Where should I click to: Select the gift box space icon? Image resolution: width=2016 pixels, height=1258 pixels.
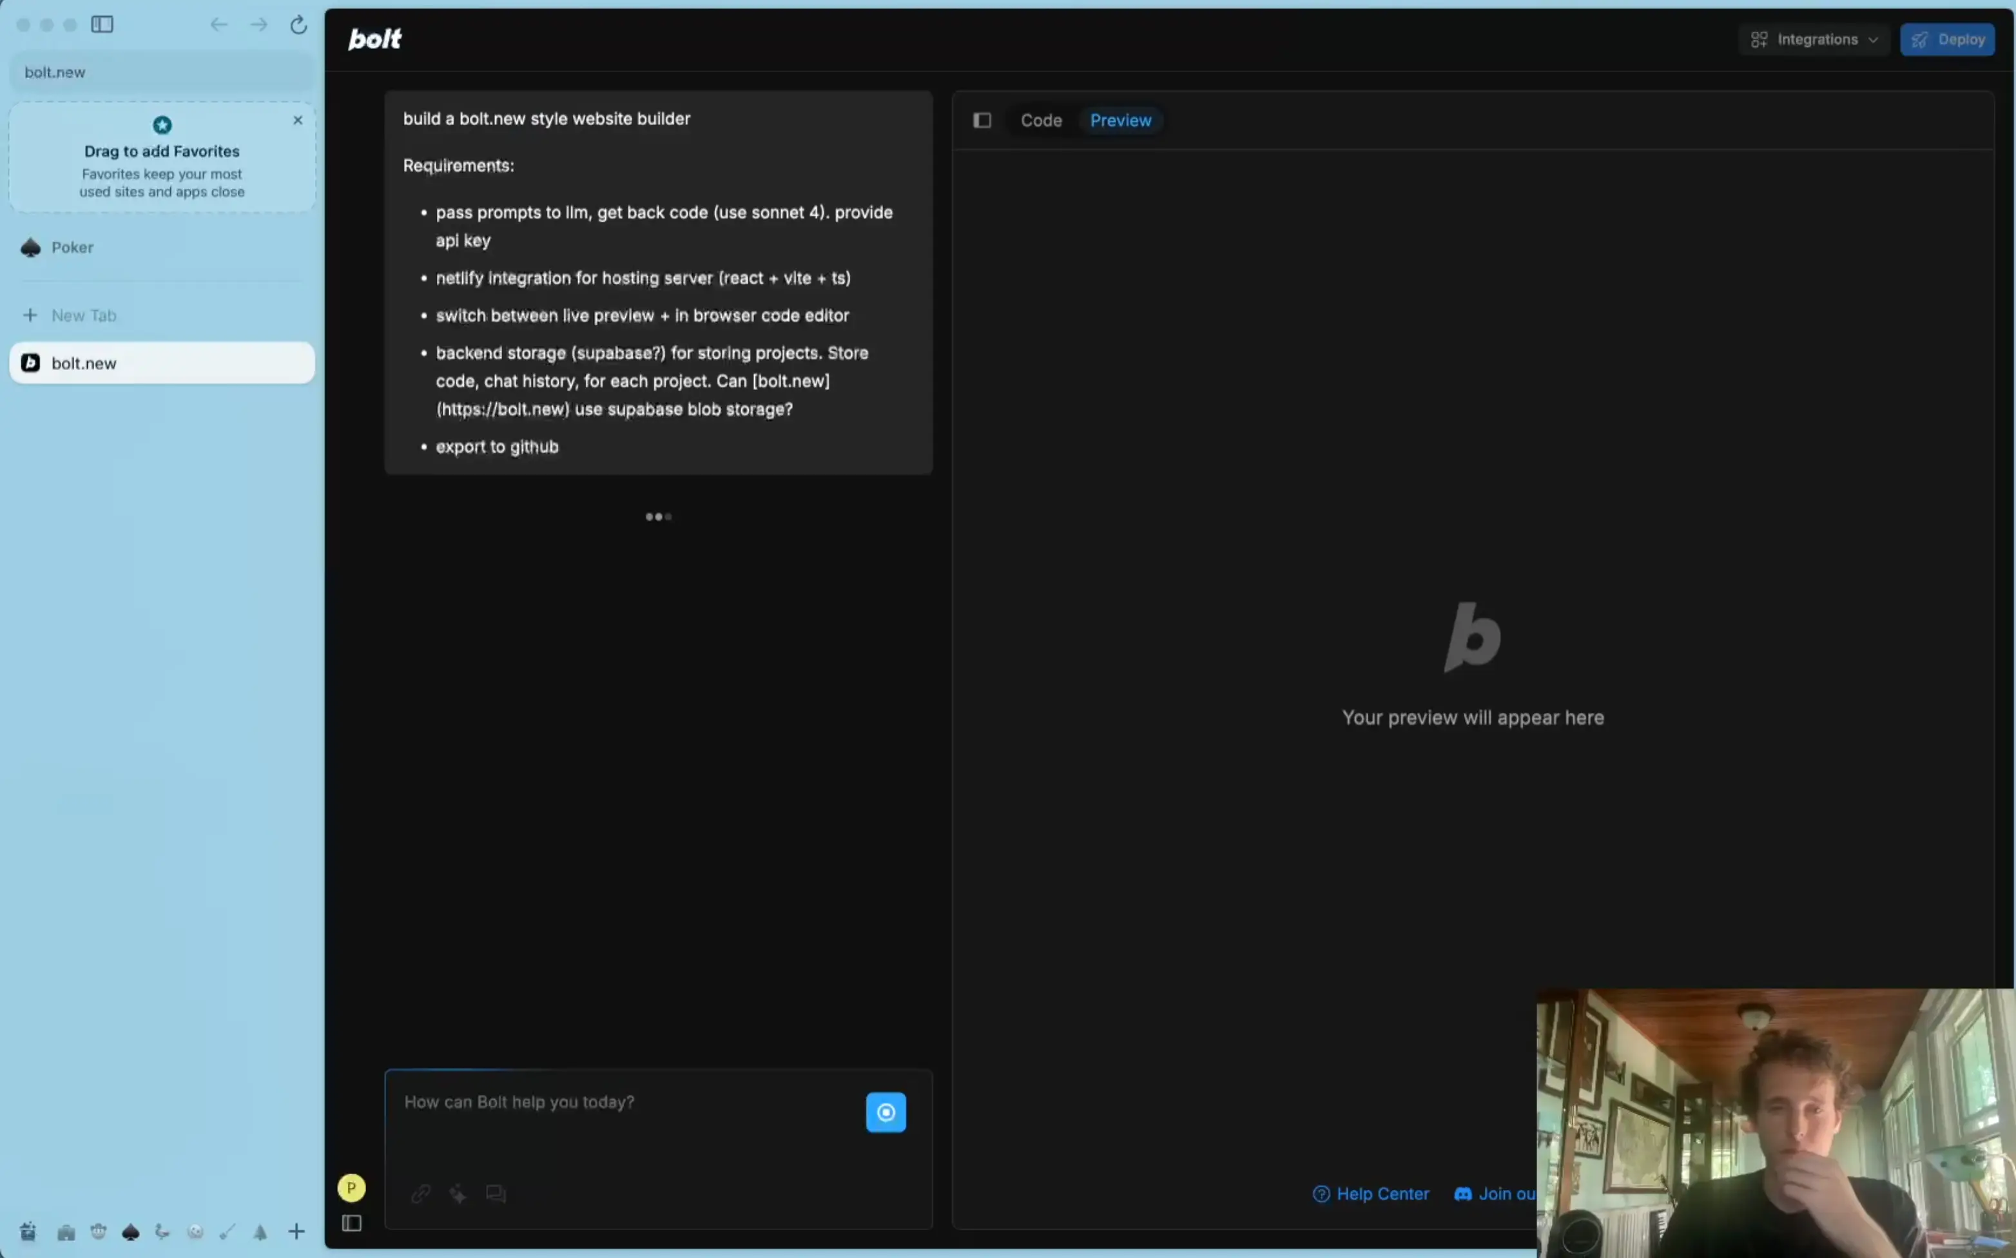[28, 1232]
